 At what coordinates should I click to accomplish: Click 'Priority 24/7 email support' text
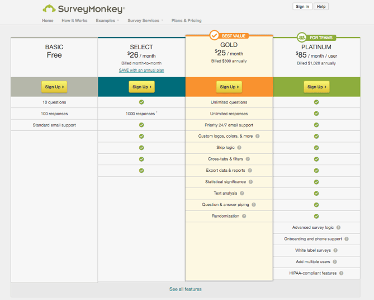pyautogui.click(x=229, y=125)
